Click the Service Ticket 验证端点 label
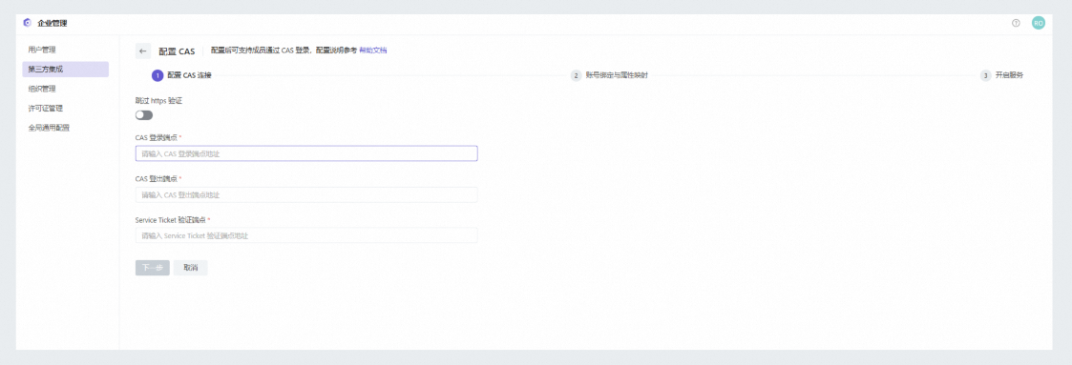Viewport: 1072px width, 365px height. click(x=171, y=220)
